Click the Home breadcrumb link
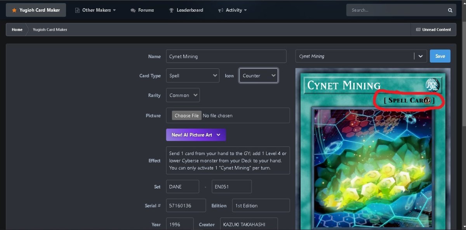This screenshot has width=466, height=230. click(17, 30)
